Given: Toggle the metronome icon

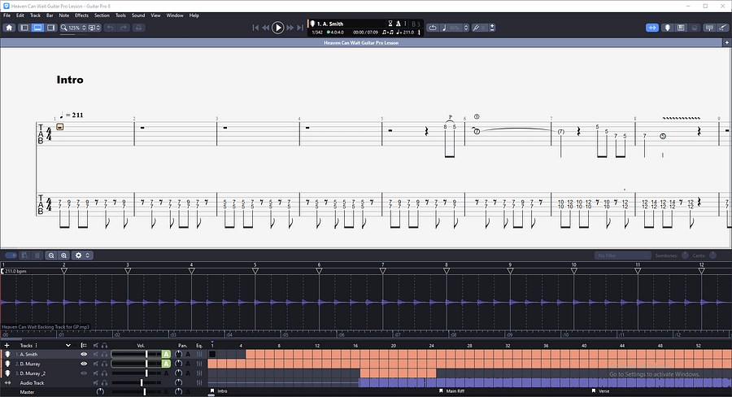Looking at the screenshot, I should point(399,24).
